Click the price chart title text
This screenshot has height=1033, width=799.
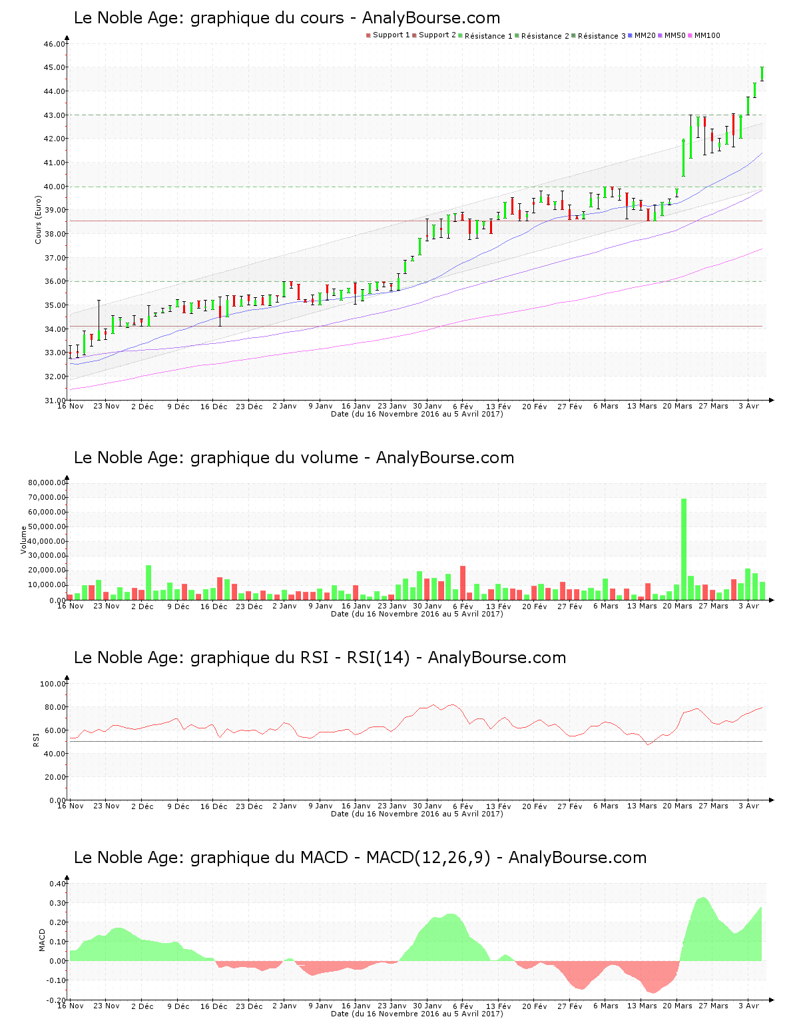coord(287,18)
